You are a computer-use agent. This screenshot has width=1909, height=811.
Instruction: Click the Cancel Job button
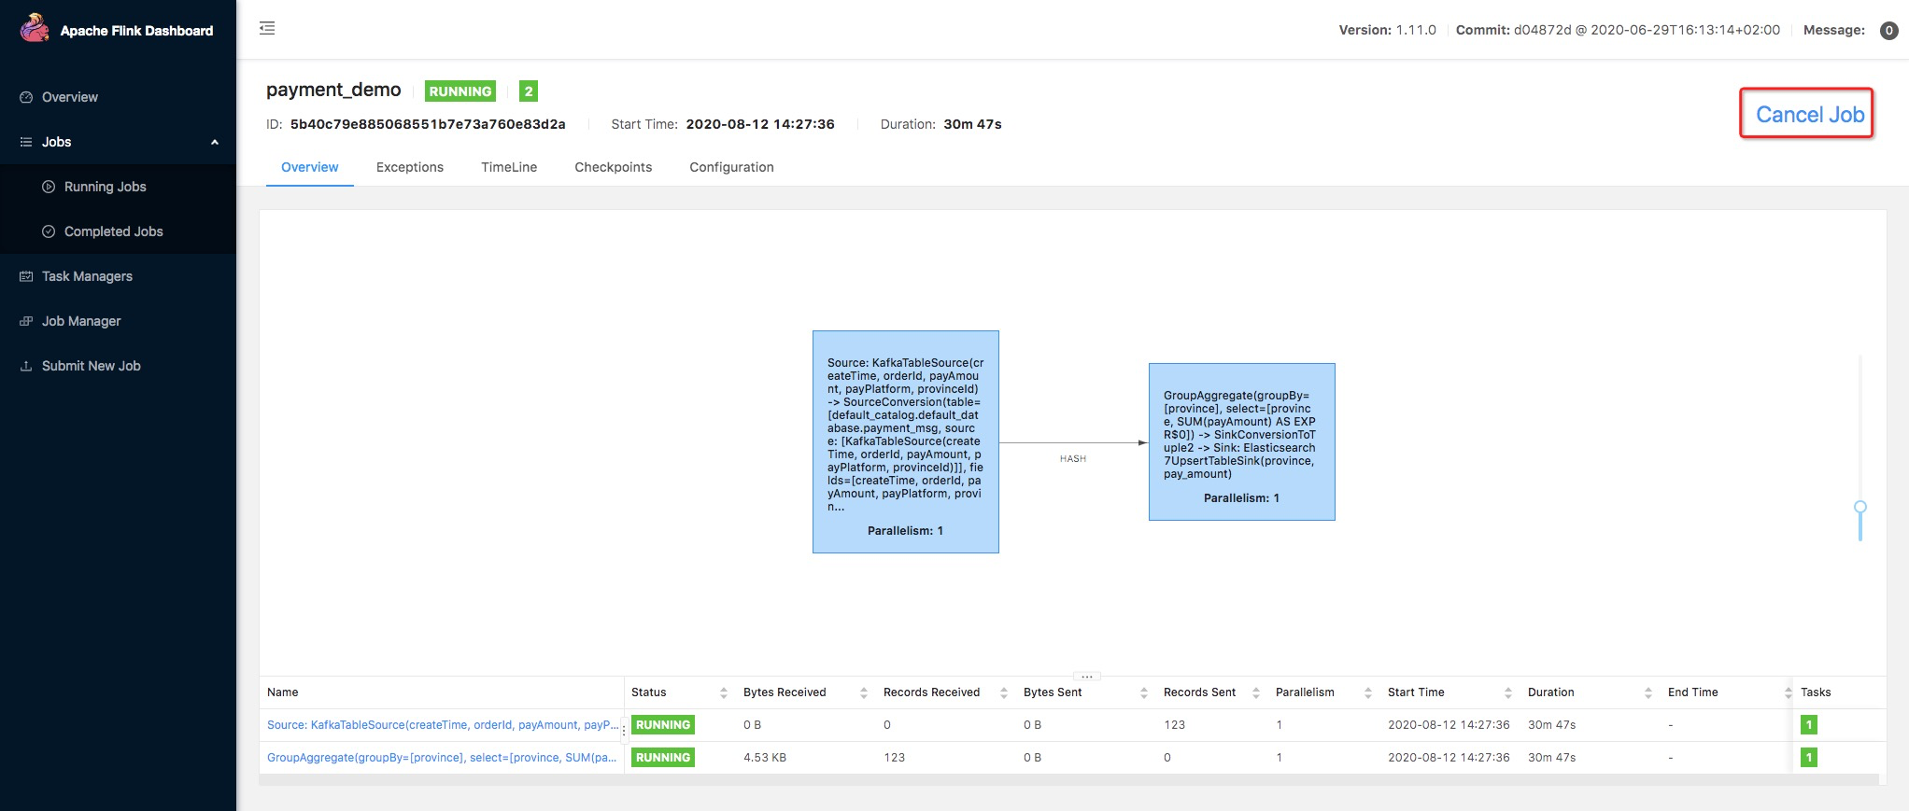click(1809, 114)
